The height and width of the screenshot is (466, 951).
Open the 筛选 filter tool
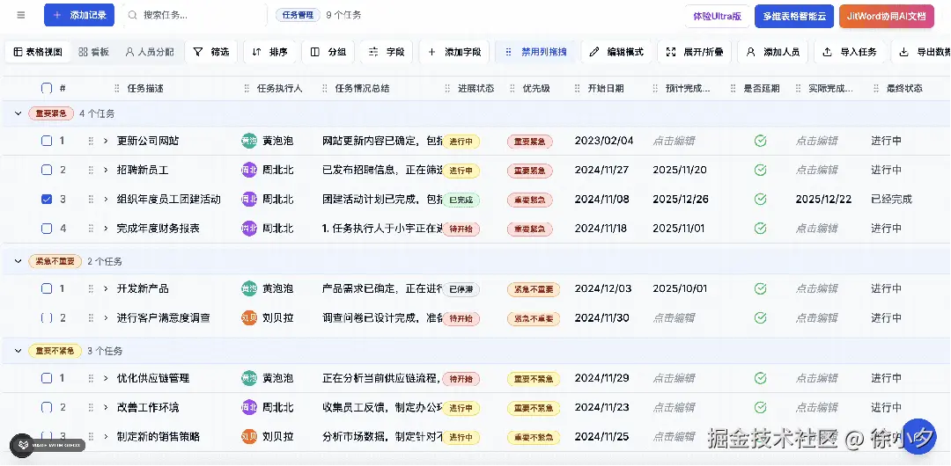pyautogui.click(x=211, y=52)
